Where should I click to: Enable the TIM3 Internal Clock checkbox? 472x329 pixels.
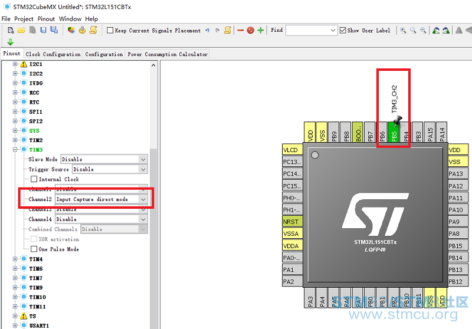point(34,179)
